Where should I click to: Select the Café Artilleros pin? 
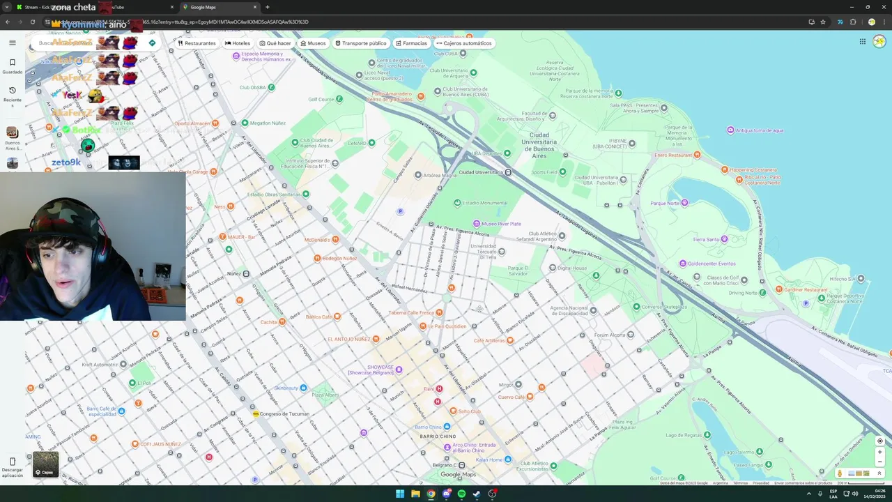pos(510,340)
